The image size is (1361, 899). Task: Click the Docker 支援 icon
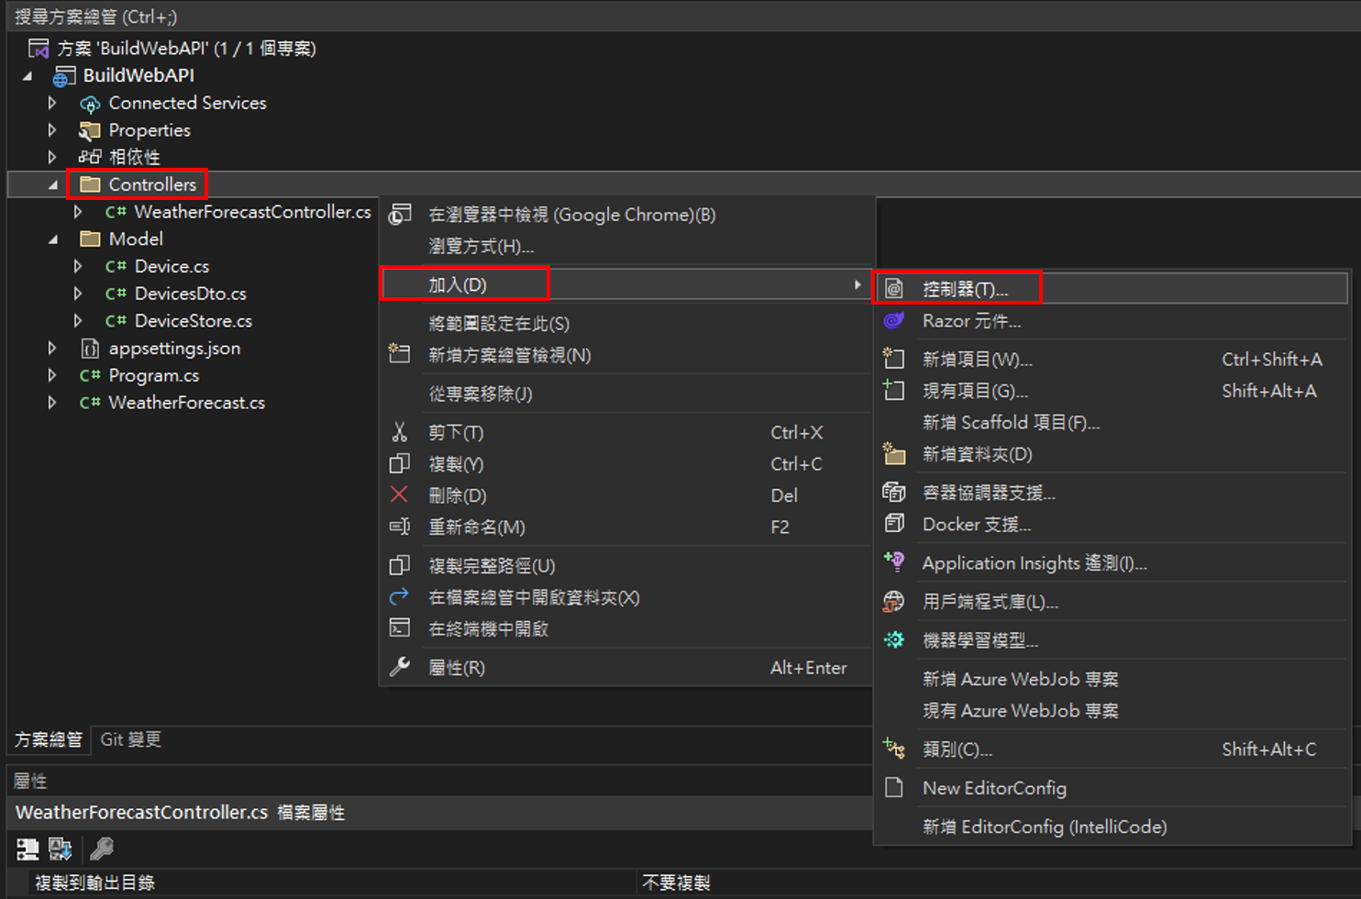tap(894, 523)
